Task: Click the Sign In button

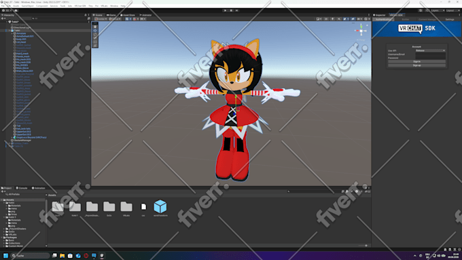Action: 416,62
